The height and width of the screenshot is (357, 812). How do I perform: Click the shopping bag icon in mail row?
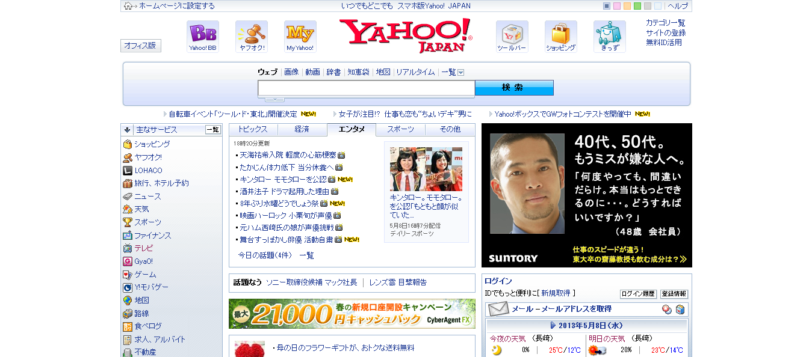[x=680, y=310]
